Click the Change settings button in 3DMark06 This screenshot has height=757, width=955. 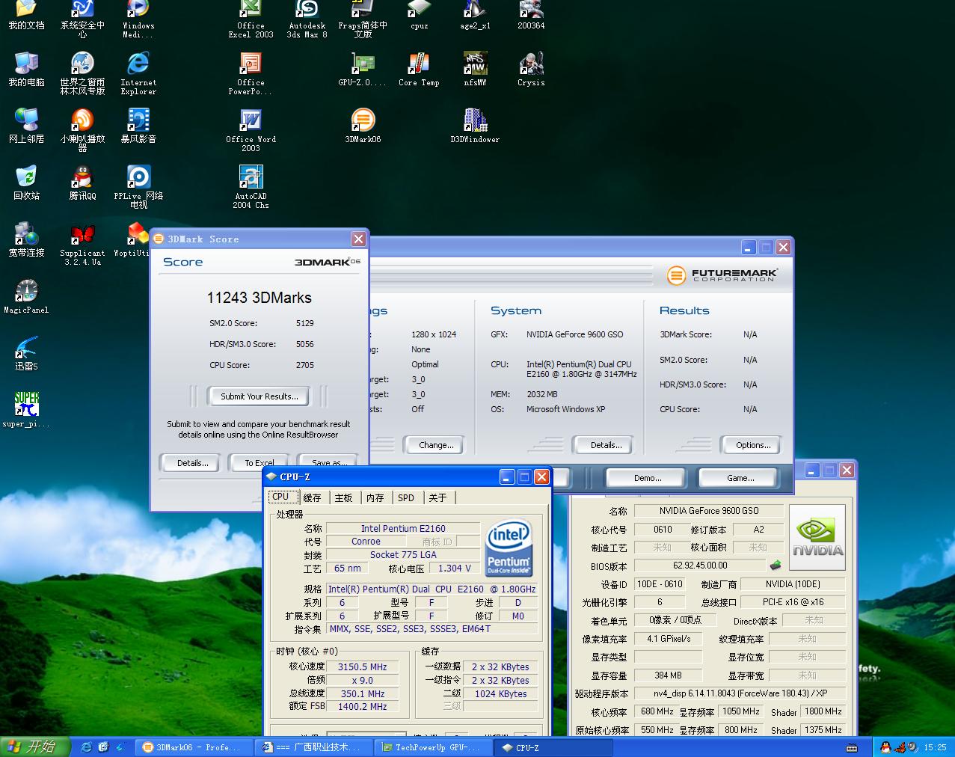(436, 445)
